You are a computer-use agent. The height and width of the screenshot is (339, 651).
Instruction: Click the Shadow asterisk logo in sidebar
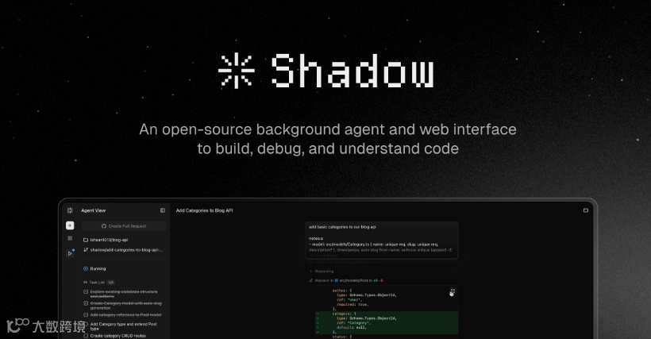tap(70, 210)
